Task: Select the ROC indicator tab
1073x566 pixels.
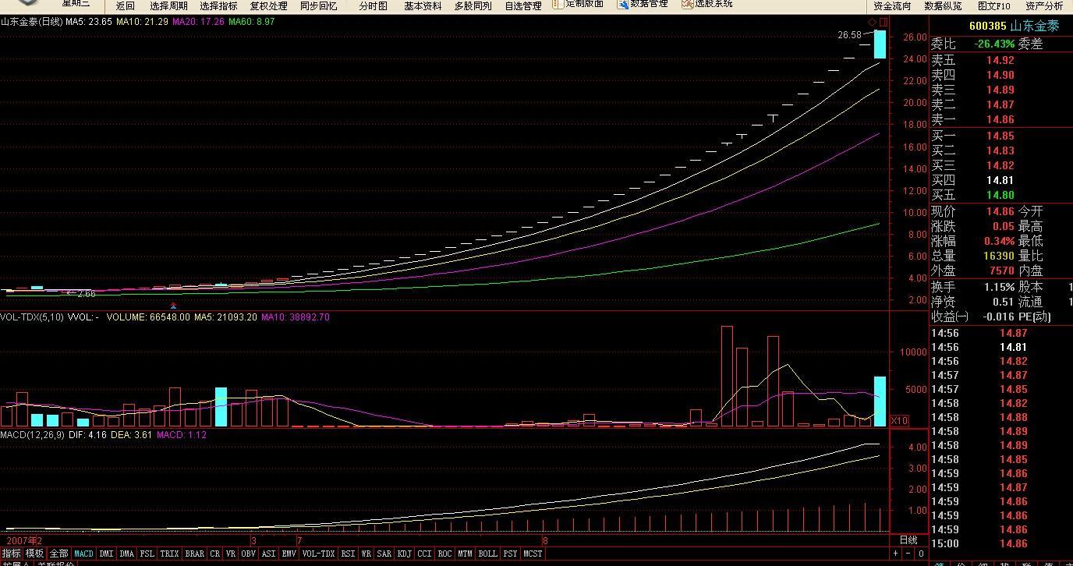Action: [x=444, y=554]
